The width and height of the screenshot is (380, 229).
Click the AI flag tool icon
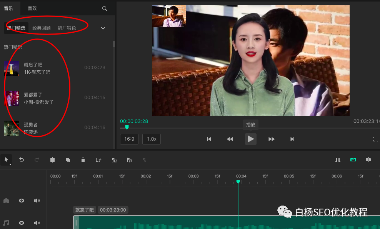114,160
